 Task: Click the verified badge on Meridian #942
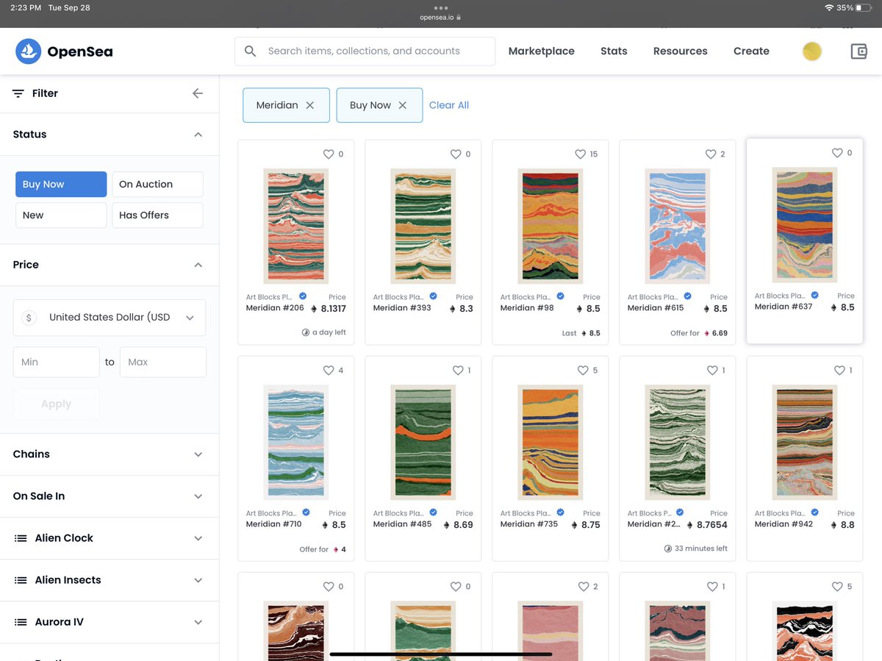click(814, 512)
